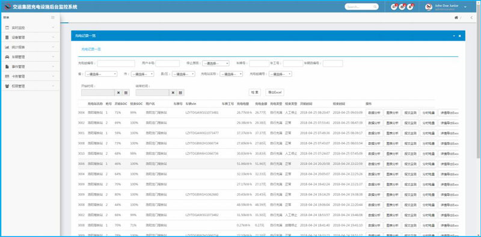Click 图表分析 for the 2018-04-24 18:53:57 row
Viewport: 481px width, 237px height.
(393, 215)
